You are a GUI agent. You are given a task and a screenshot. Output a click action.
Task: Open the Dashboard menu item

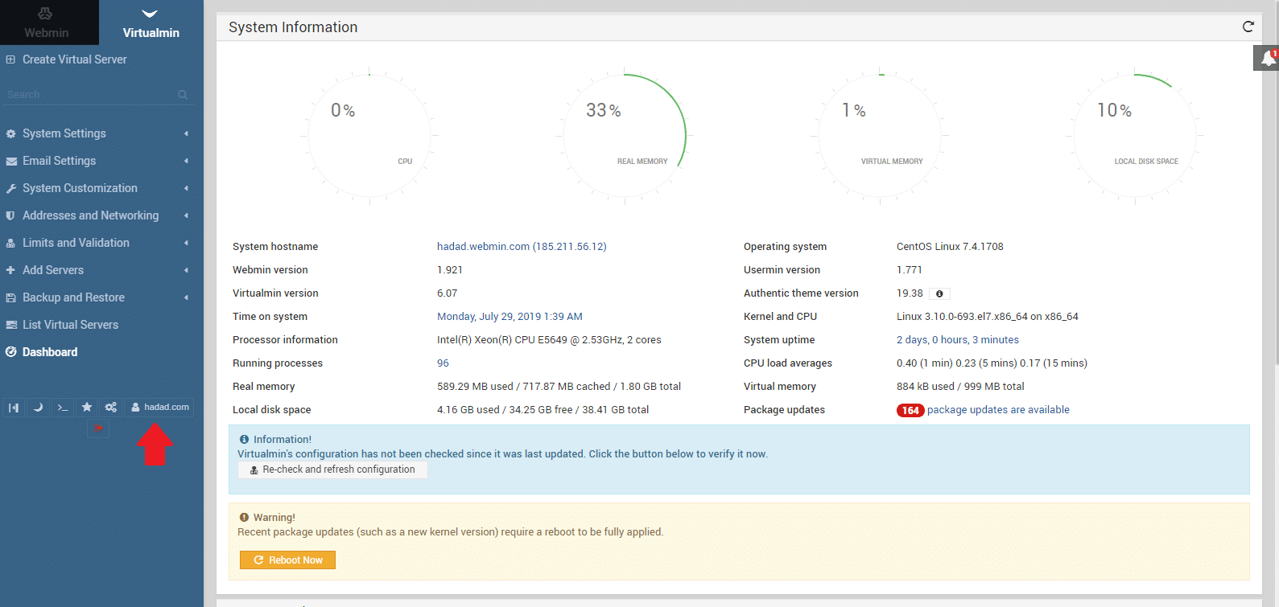(50, 352)
